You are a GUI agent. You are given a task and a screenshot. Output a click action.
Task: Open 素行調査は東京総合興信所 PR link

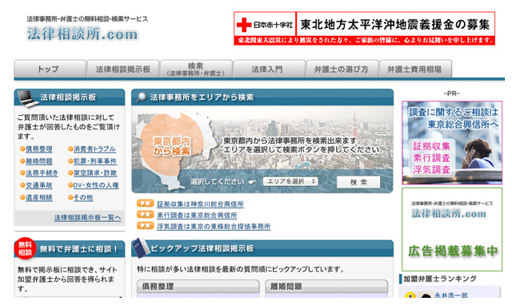[197, 216]
